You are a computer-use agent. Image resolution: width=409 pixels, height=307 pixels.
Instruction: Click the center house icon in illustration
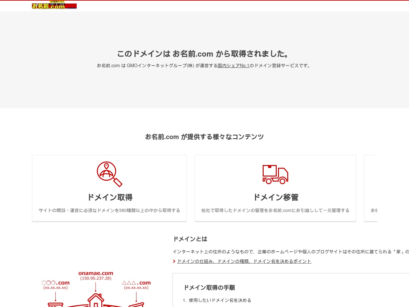(96, 300)
